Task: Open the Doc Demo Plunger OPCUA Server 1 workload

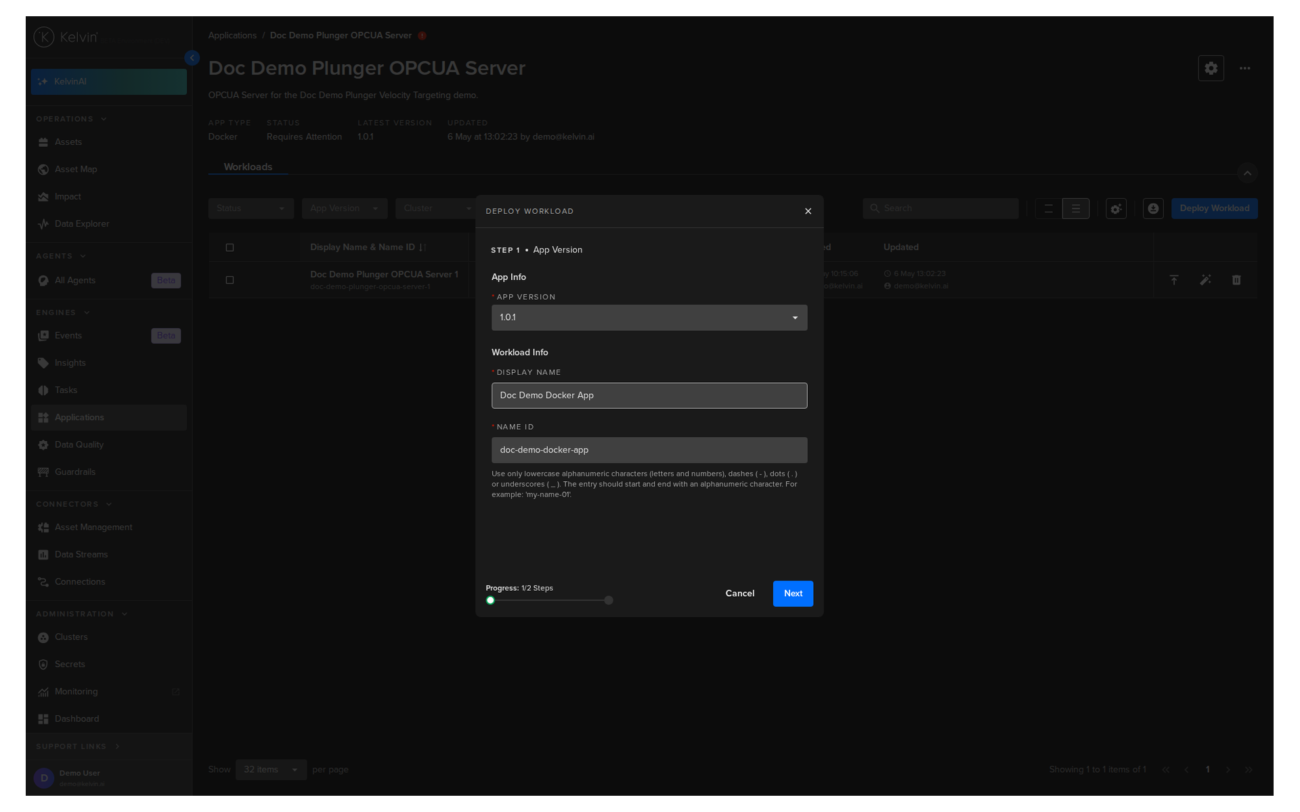Action: tap(384, 274)
